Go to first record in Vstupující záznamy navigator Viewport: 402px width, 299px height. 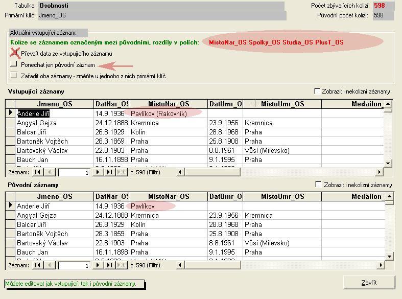tap(38, 172)
